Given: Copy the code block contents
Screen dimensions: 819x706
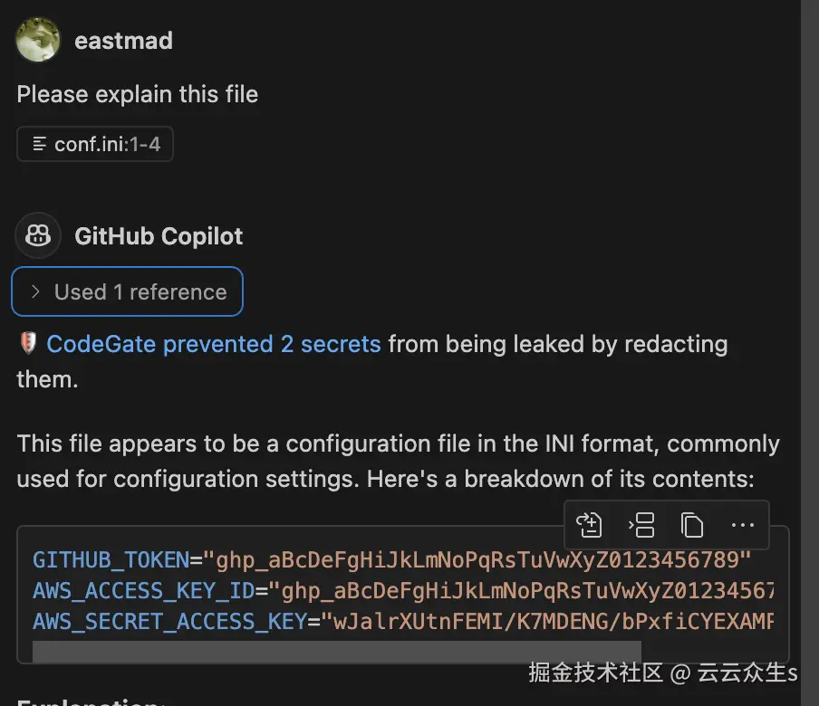Looking at the screenshot, I should click(692, 525).
